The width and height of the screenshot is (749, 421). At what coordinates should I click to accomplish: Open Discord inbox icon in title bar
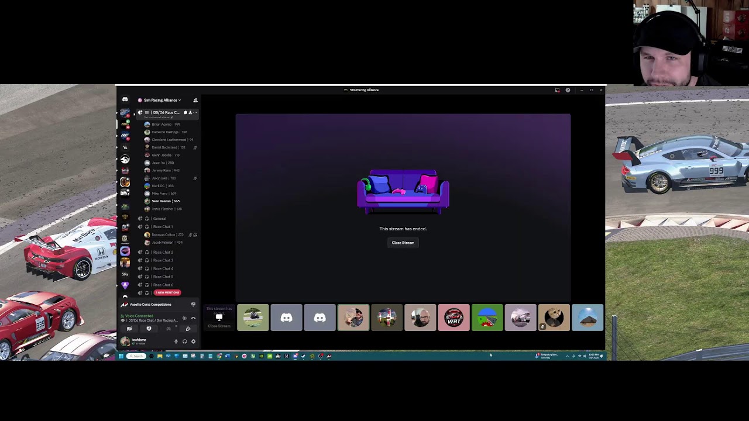point(557,90)
